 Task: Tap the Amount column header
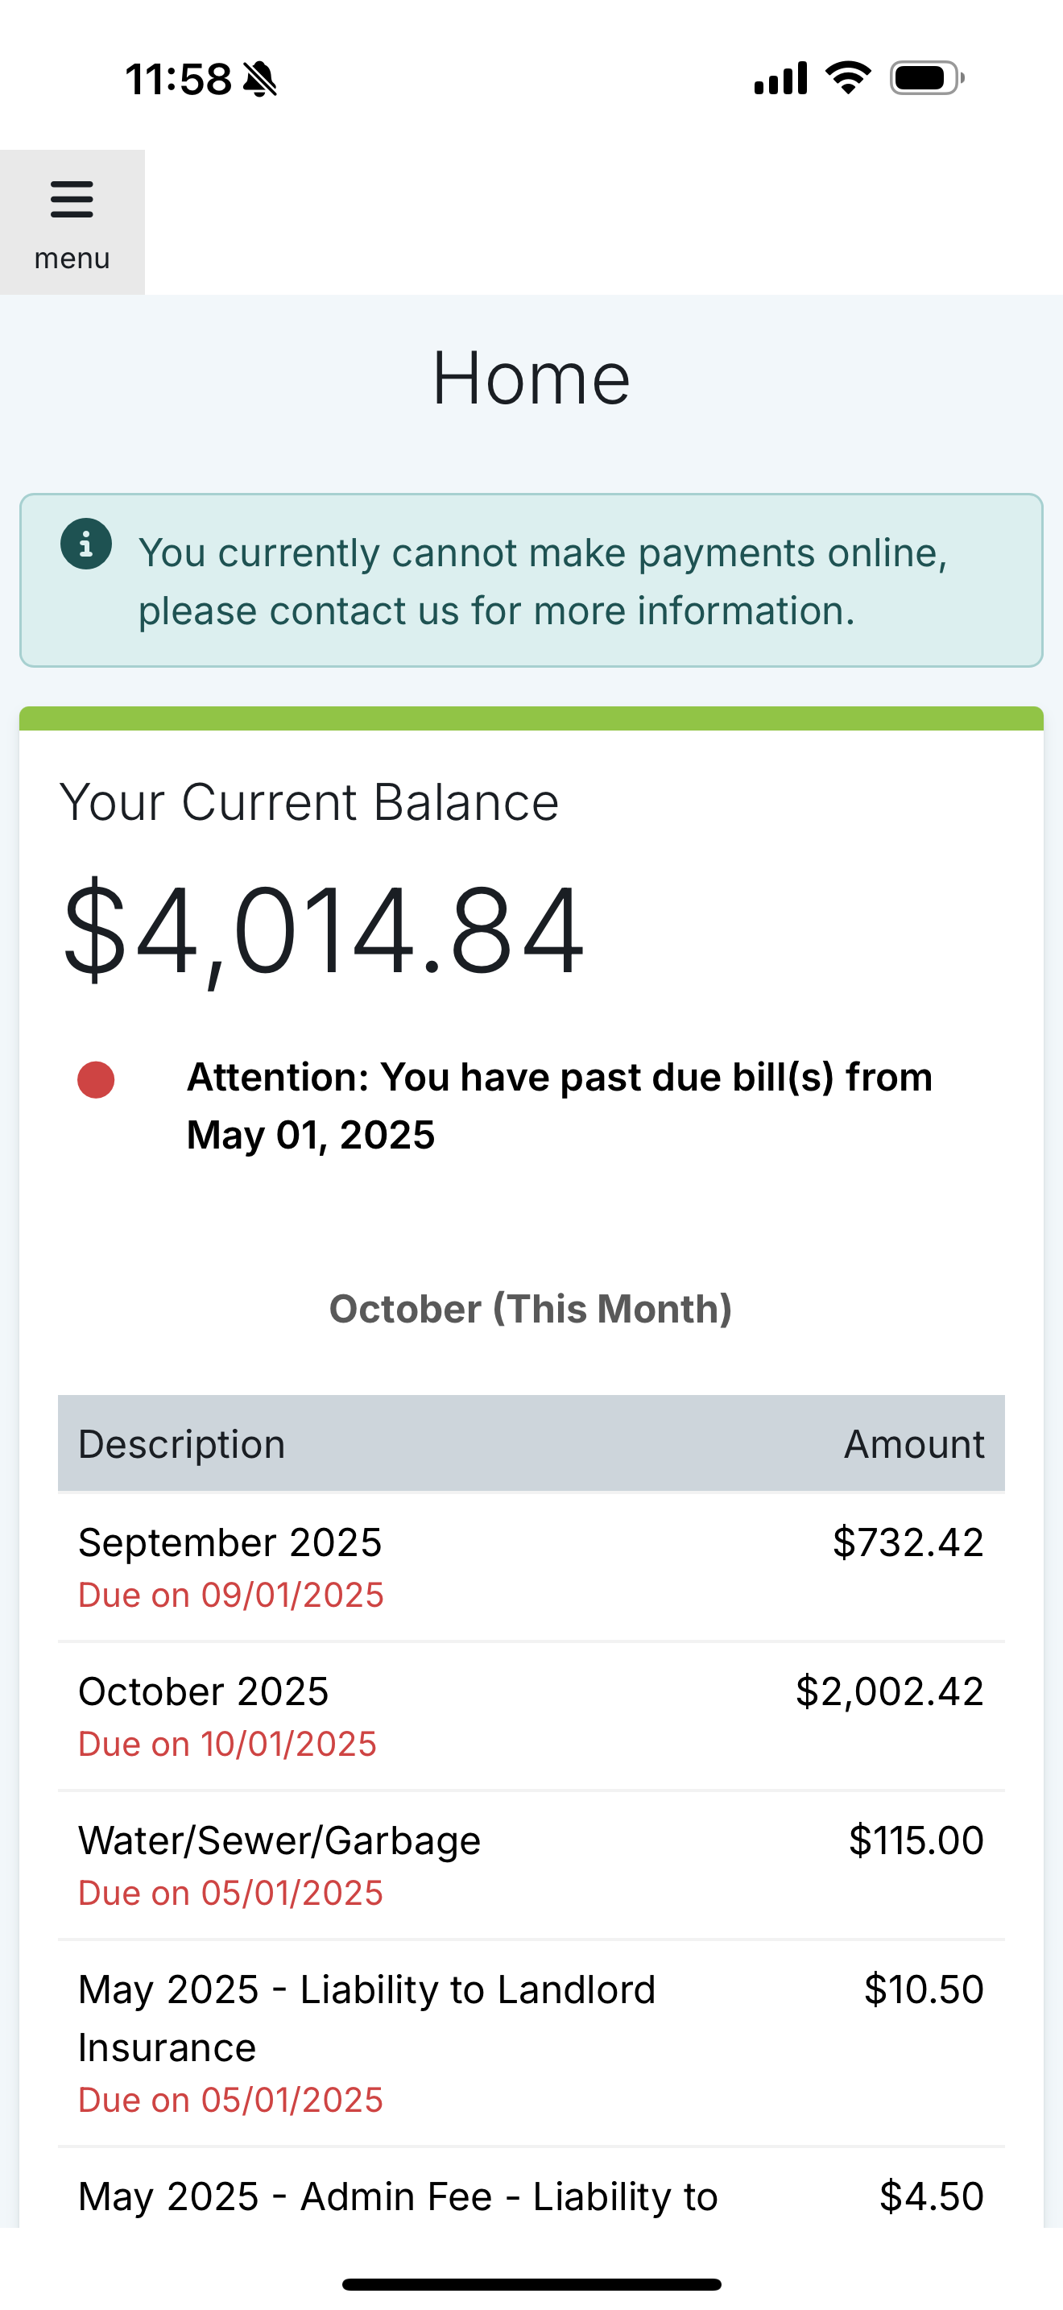[x=913, y=1443]
